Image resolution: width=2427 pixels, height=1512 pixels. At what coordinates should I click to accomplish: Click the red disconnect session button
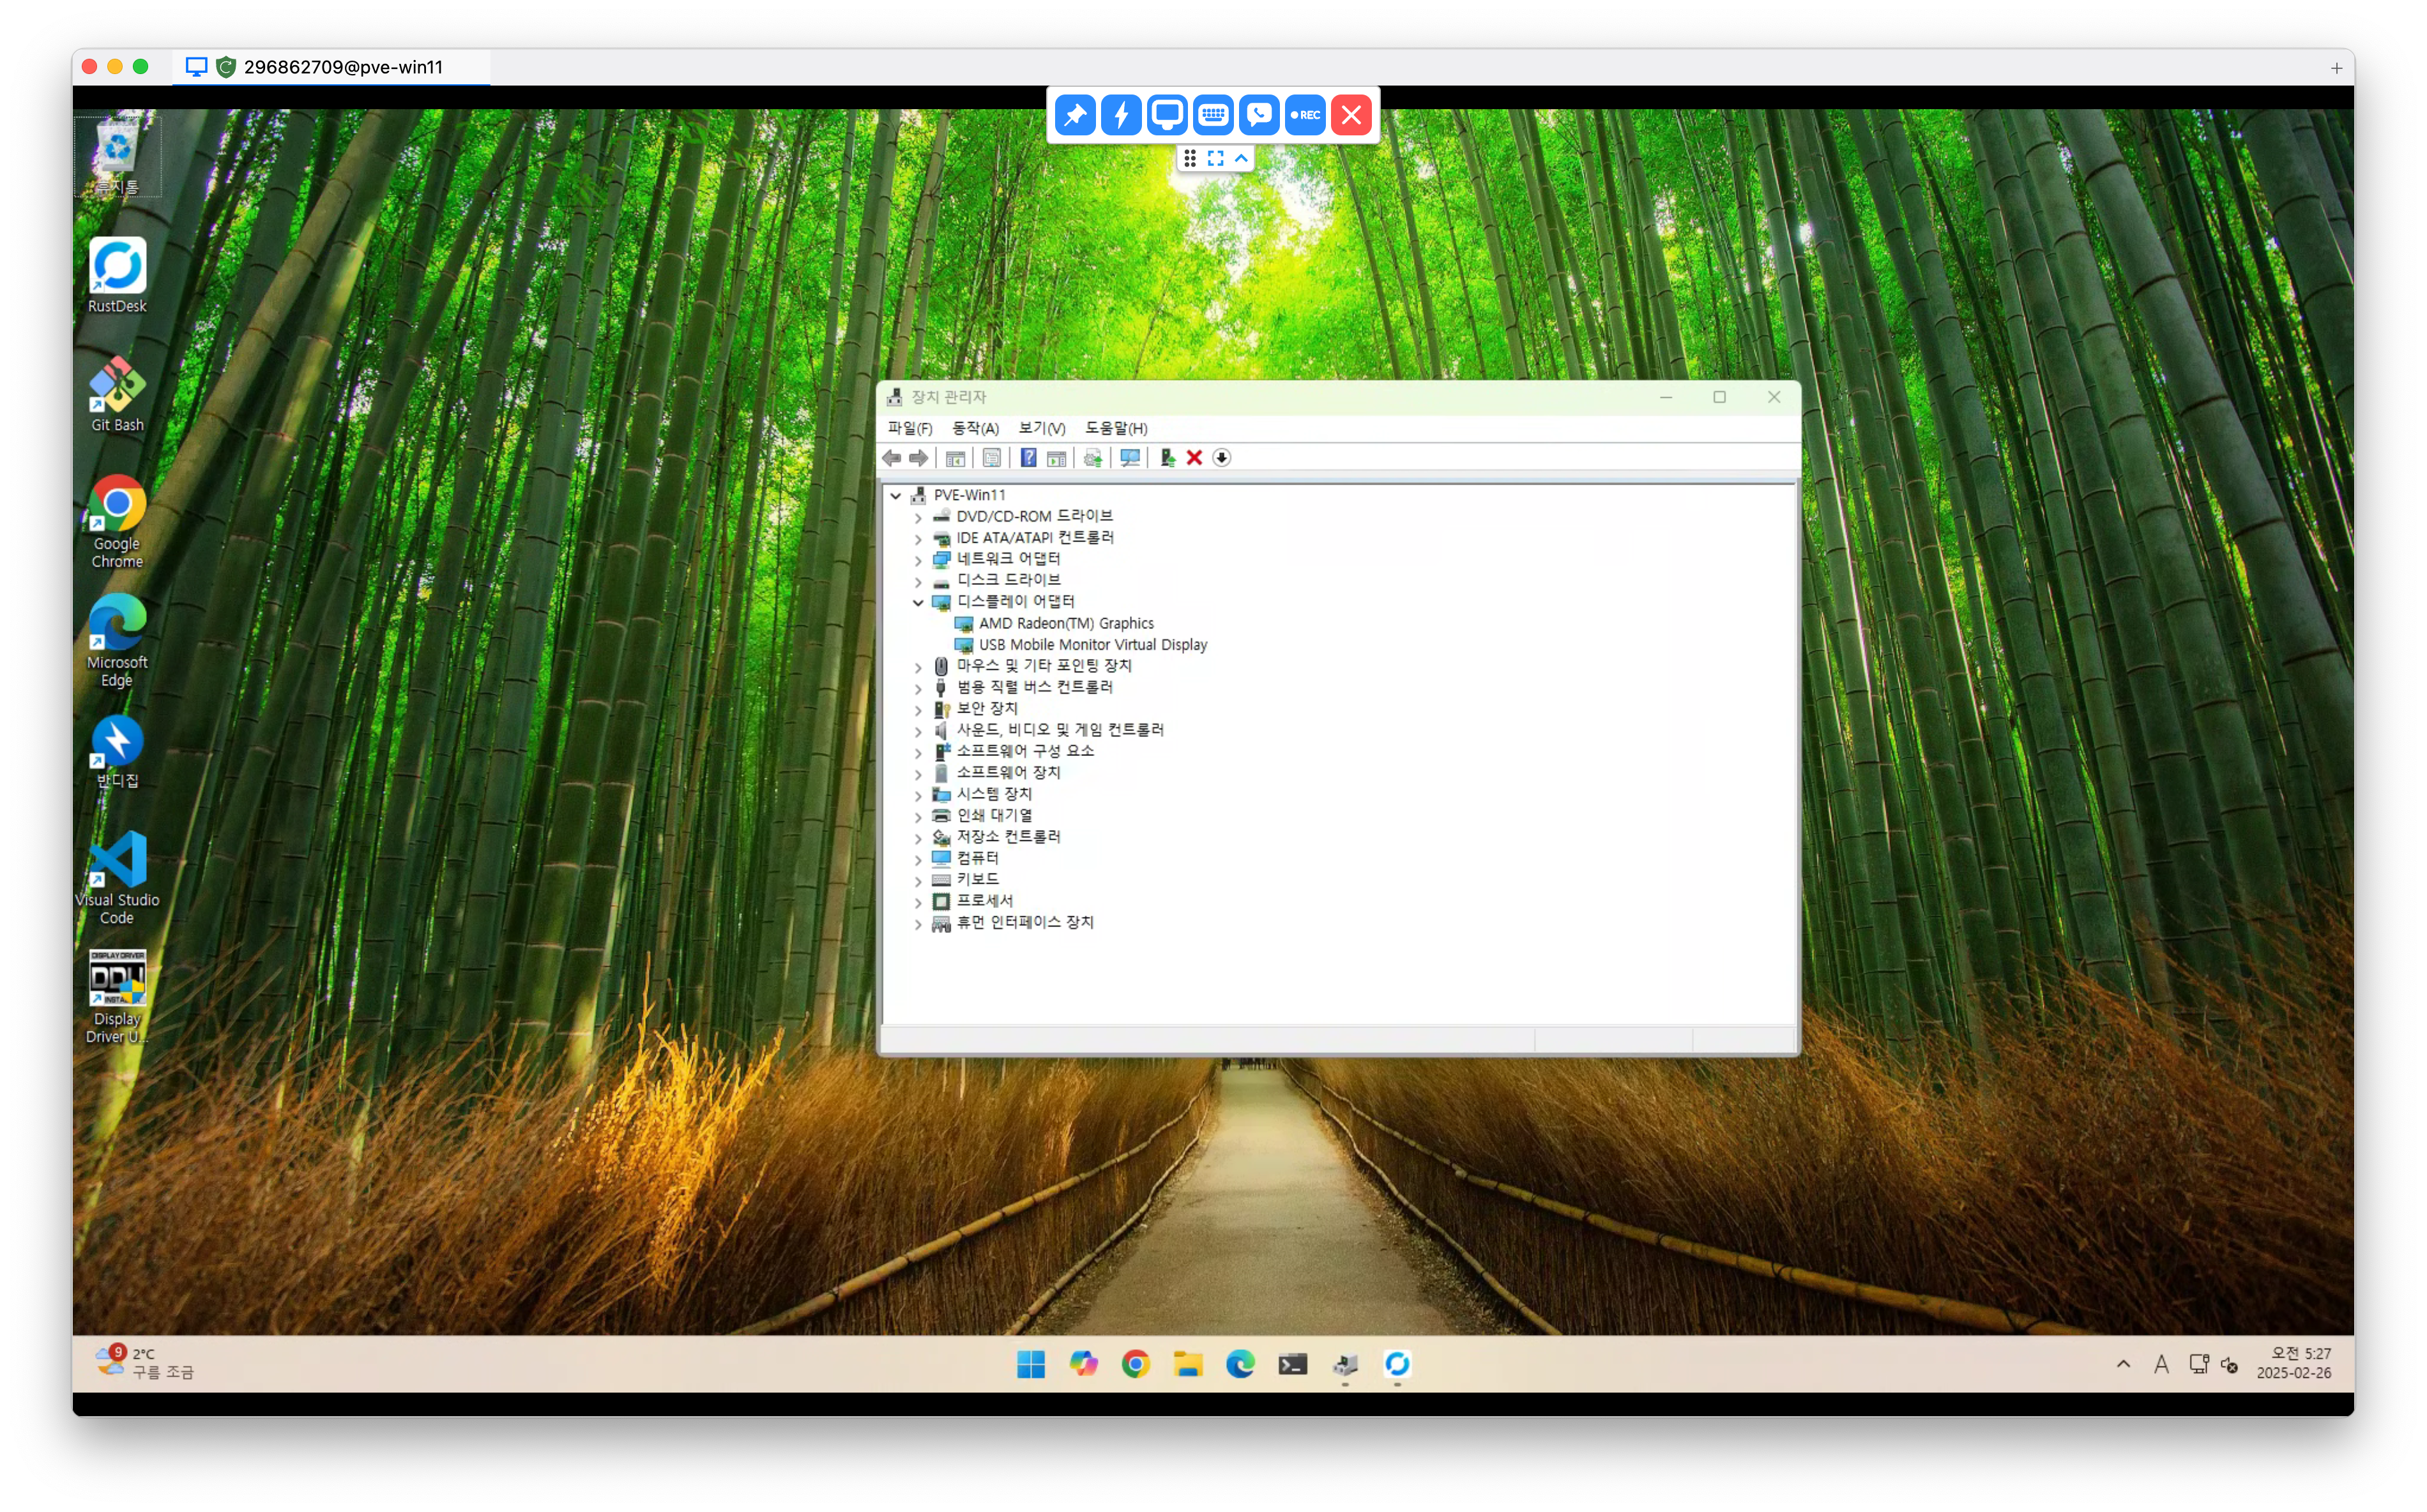(1351, 115)
